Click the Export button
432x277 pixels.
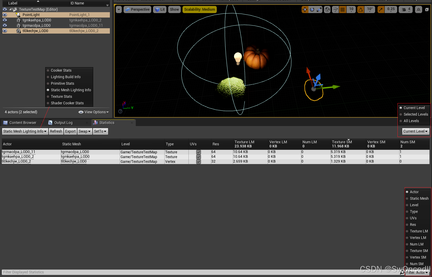[x=70, y=131]
